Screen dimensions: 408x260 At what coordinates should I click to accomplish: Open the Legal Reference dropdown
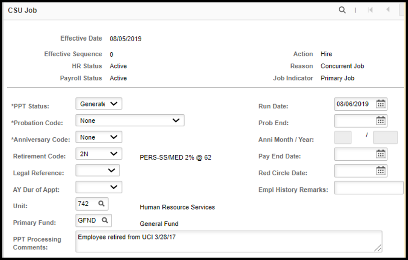[98, 170]
